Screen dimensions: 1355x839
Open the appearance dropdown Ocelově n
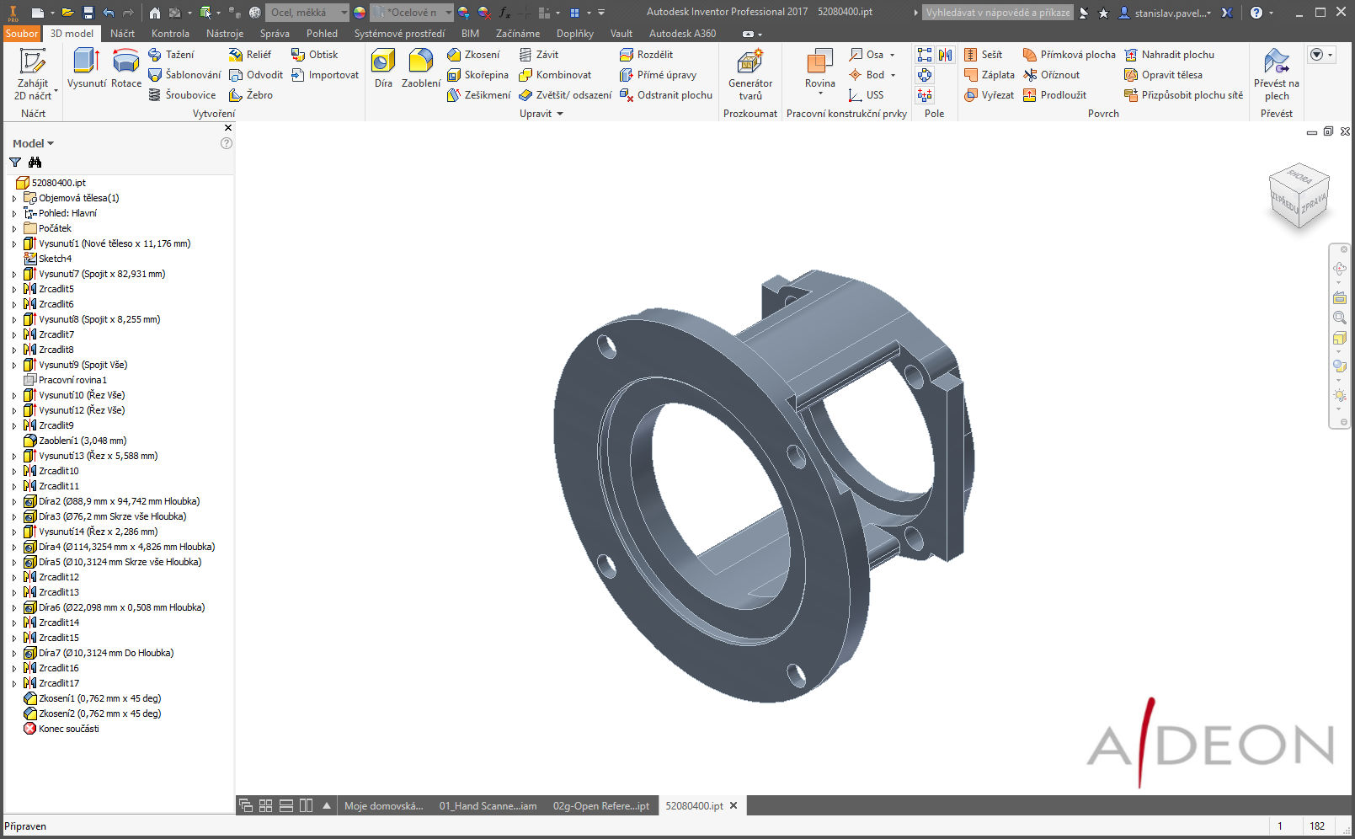(412, 13)
